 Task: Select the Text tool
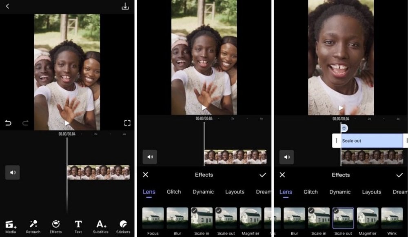[78, 227]
